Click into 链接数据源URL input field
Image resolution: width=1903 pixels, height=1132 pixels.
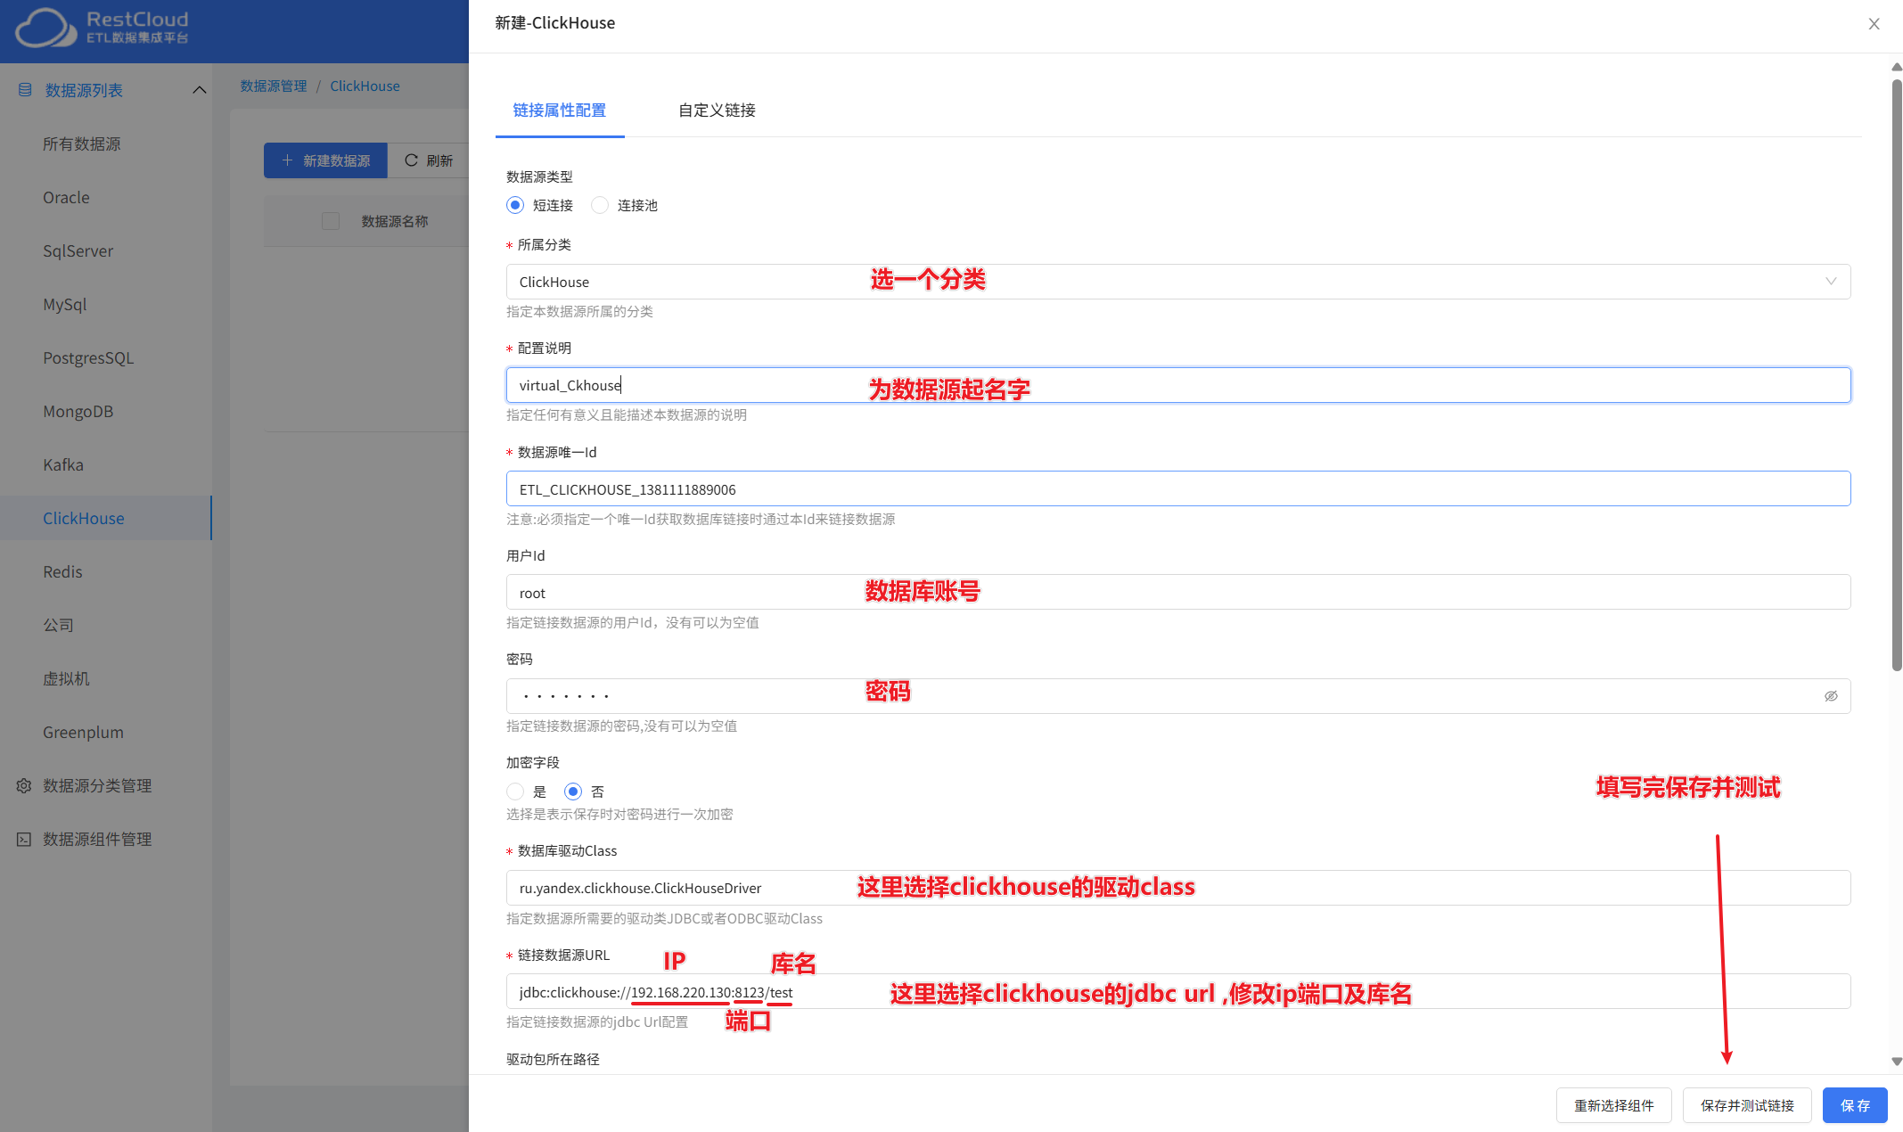coord(1178,991)
